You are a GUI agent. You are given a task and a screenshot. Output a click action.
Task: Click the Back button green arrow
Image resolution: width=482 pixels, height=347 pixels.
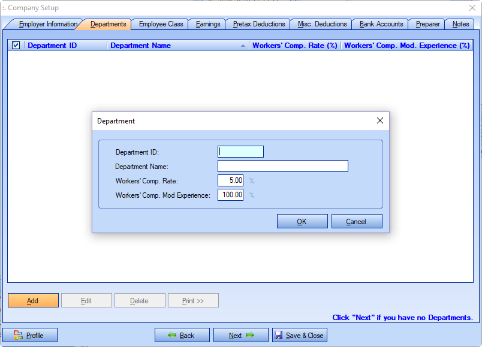[171, 336]
